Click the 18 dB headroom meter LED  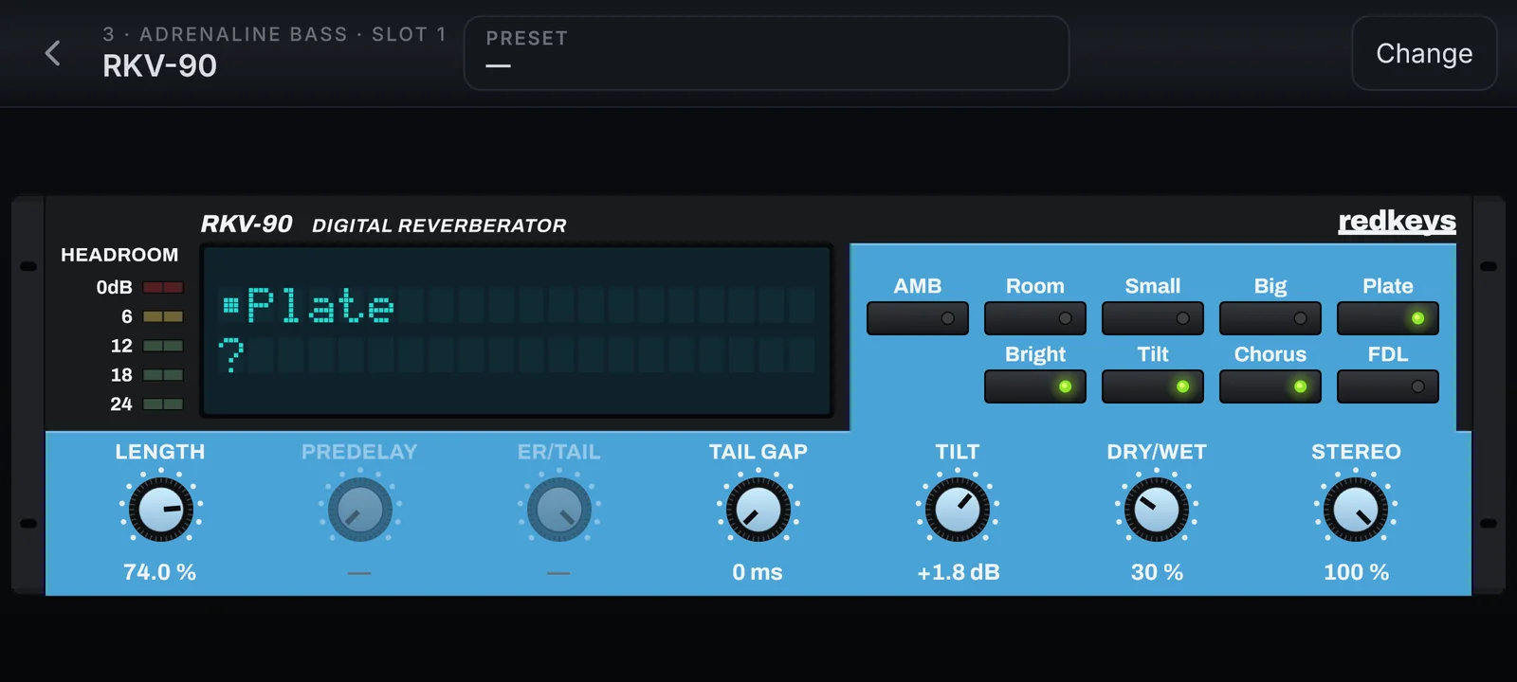(x=163, y=375)
